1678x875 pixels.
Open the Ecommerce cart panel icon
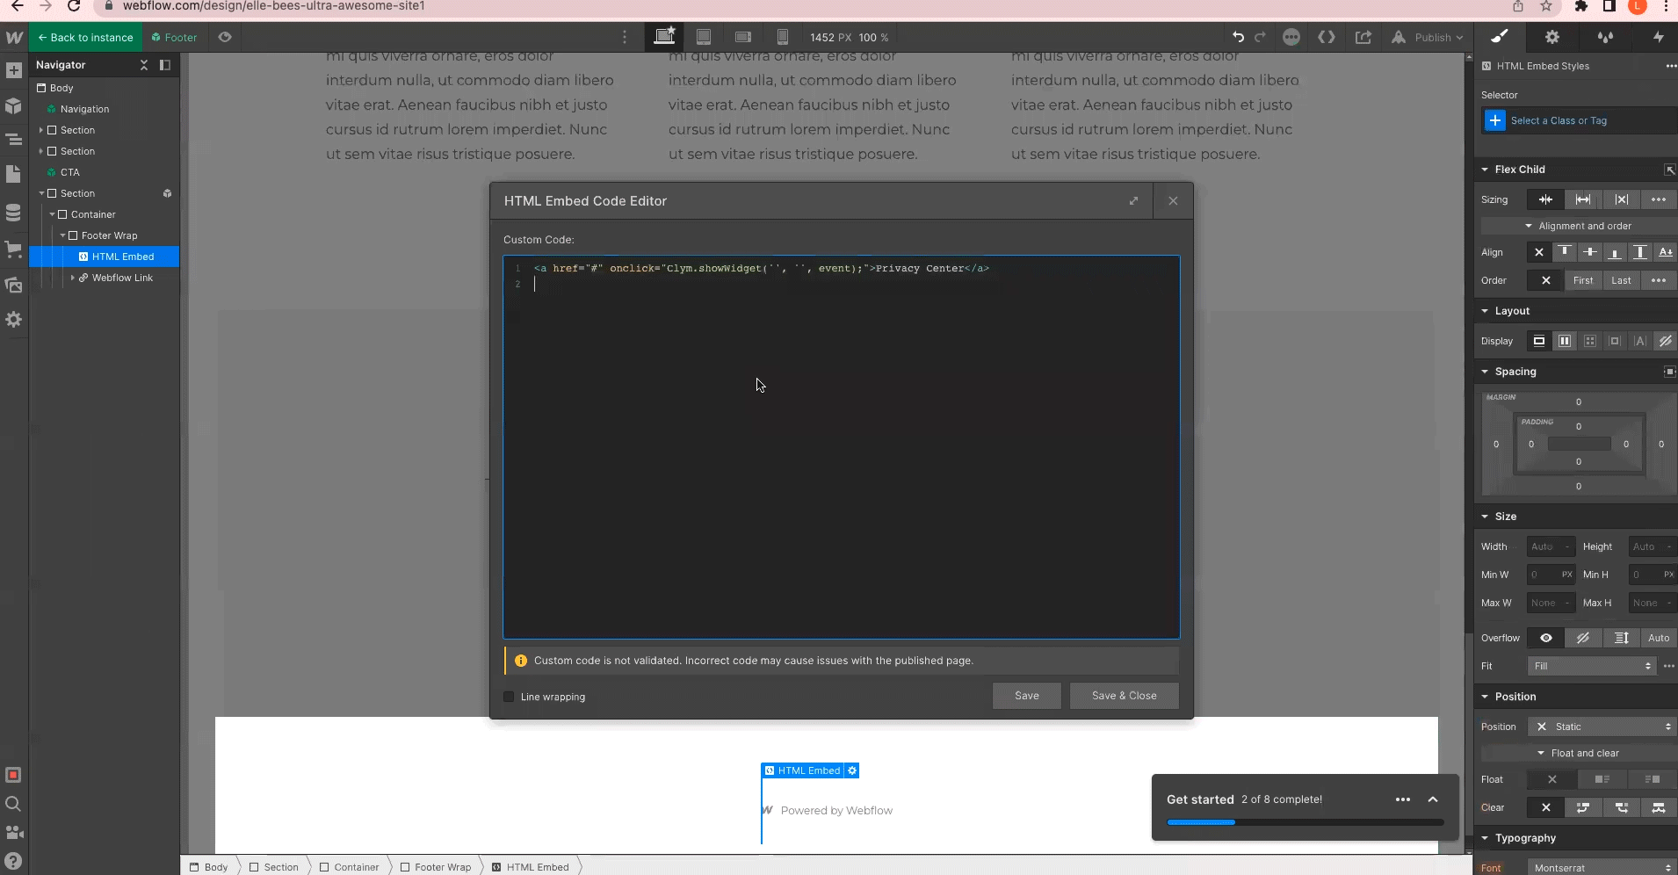tap(14, 249)
